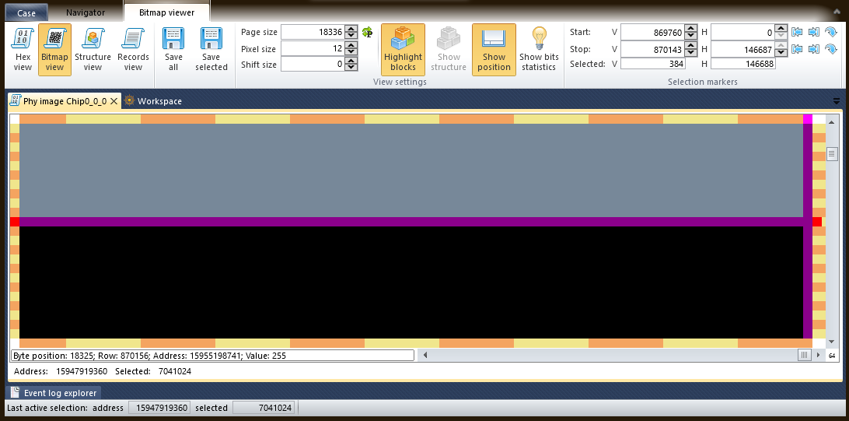
Task: Click the Selected V field showing 384
Action: (x=653, y=64)
